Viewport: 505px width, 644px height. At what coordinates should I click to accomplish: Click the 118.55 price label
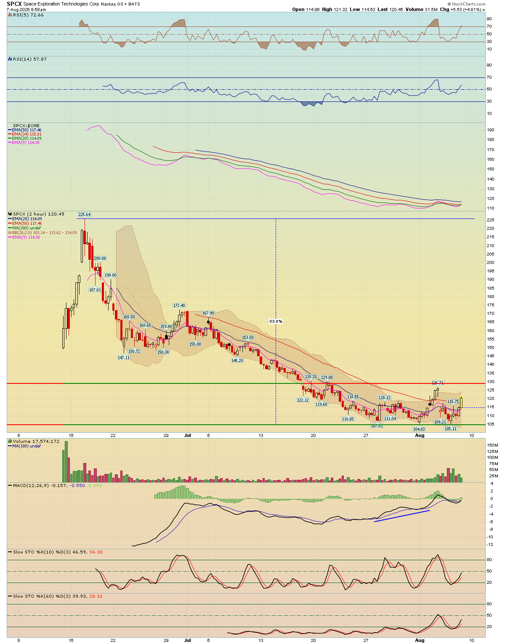tap(353, 397)
